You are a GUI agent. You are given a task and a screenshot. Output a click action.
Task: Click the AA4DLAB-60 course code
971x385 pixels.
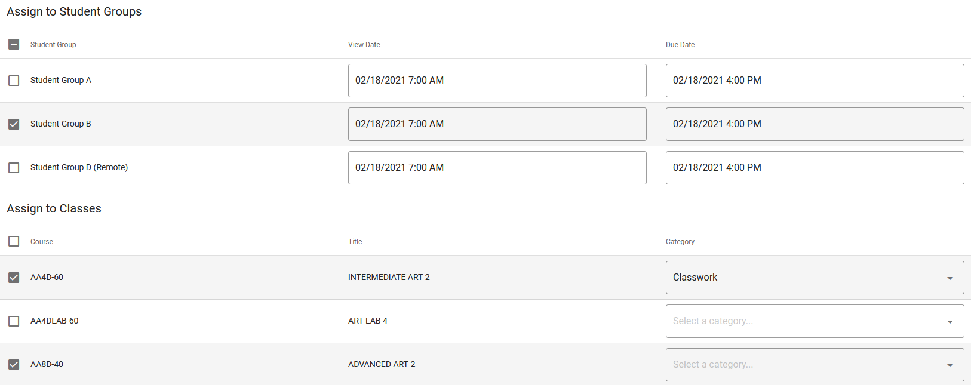coord(54,321)
